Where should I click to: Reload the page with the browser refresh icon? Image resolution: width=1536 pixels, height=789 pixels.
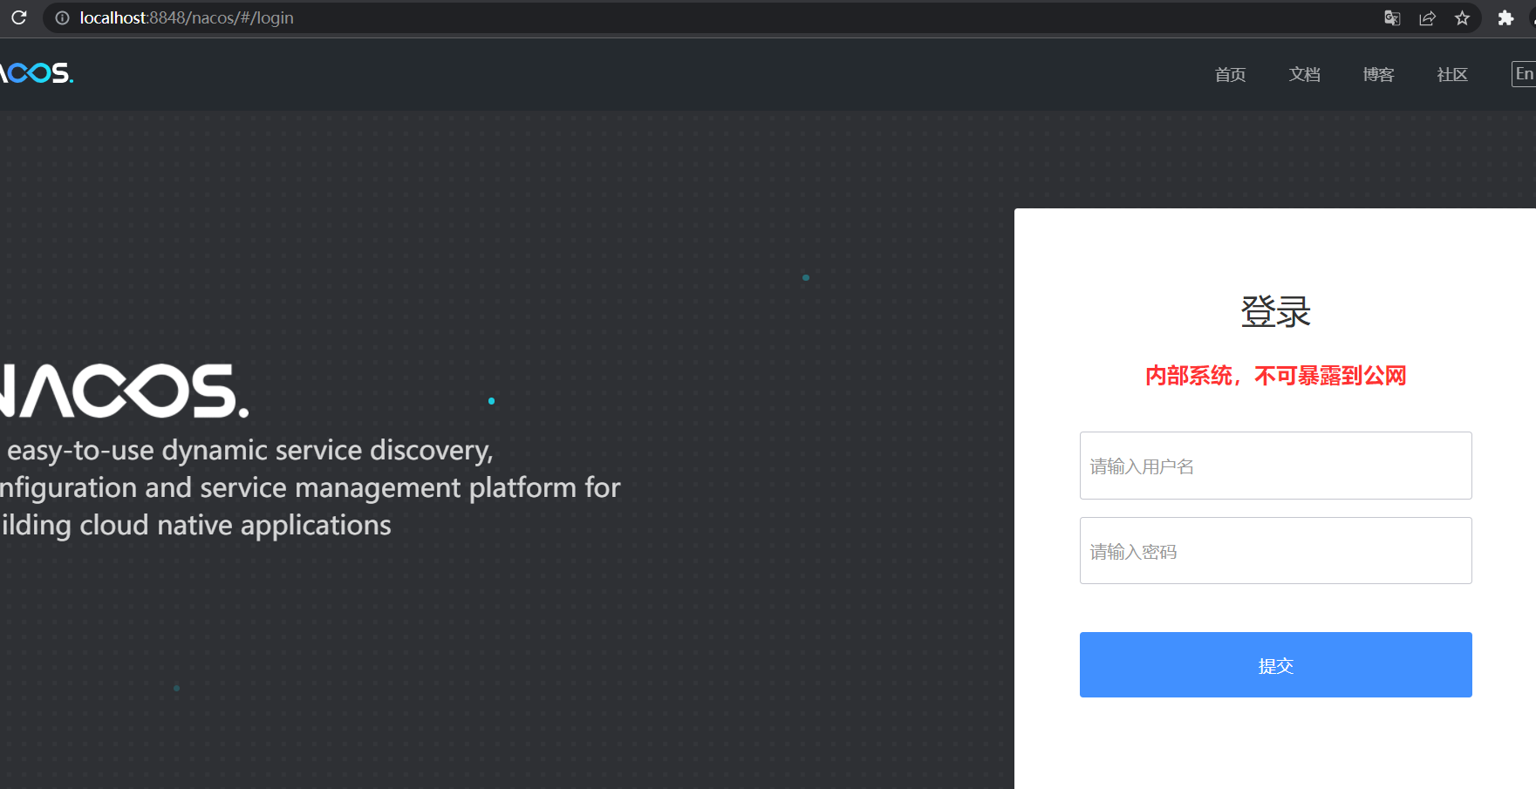(x=19, y=17)
